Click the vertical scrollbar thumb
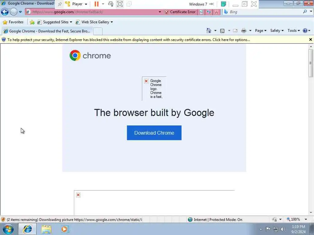The width and height of the screenshot is (314, 235). 311,63
